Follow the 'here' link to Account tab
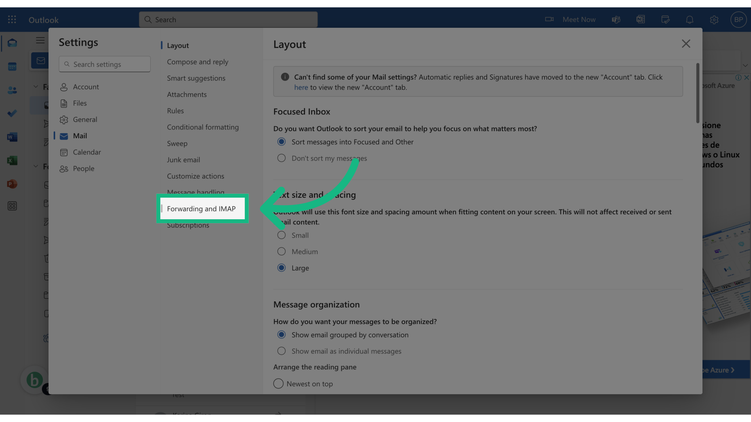 (301, 88)
